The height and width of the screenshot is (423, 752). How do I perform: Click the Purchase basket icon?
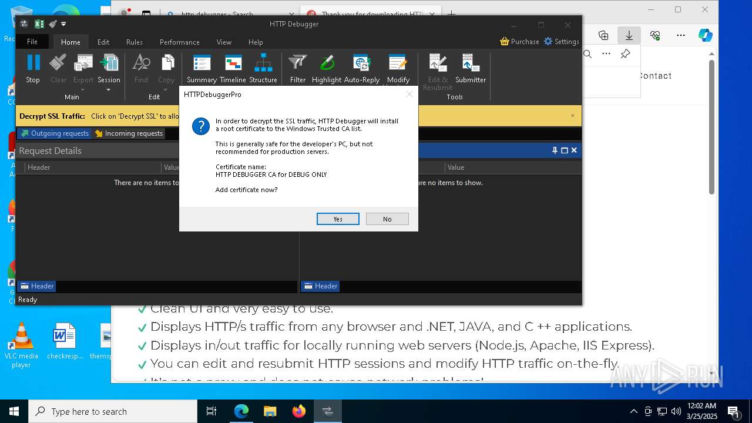(505, 41)
